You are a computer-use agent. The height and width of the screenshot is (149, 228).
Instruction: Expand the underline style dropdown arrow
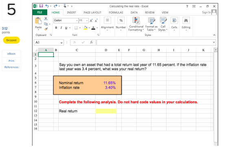pos(70,28)
